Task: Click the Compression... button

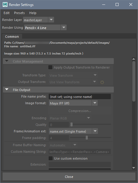Action: [x=80, y=111]
